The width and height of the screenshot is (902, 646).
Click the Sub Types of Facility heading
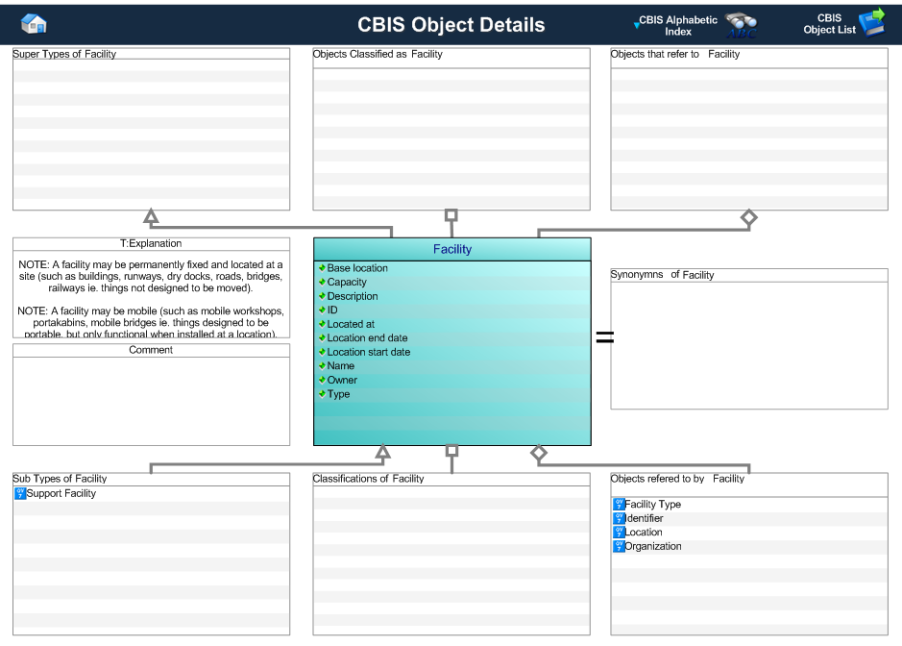60,479
